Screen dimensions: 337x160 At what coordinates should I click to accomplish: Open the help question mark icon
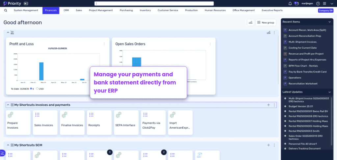tap(318, 3)
